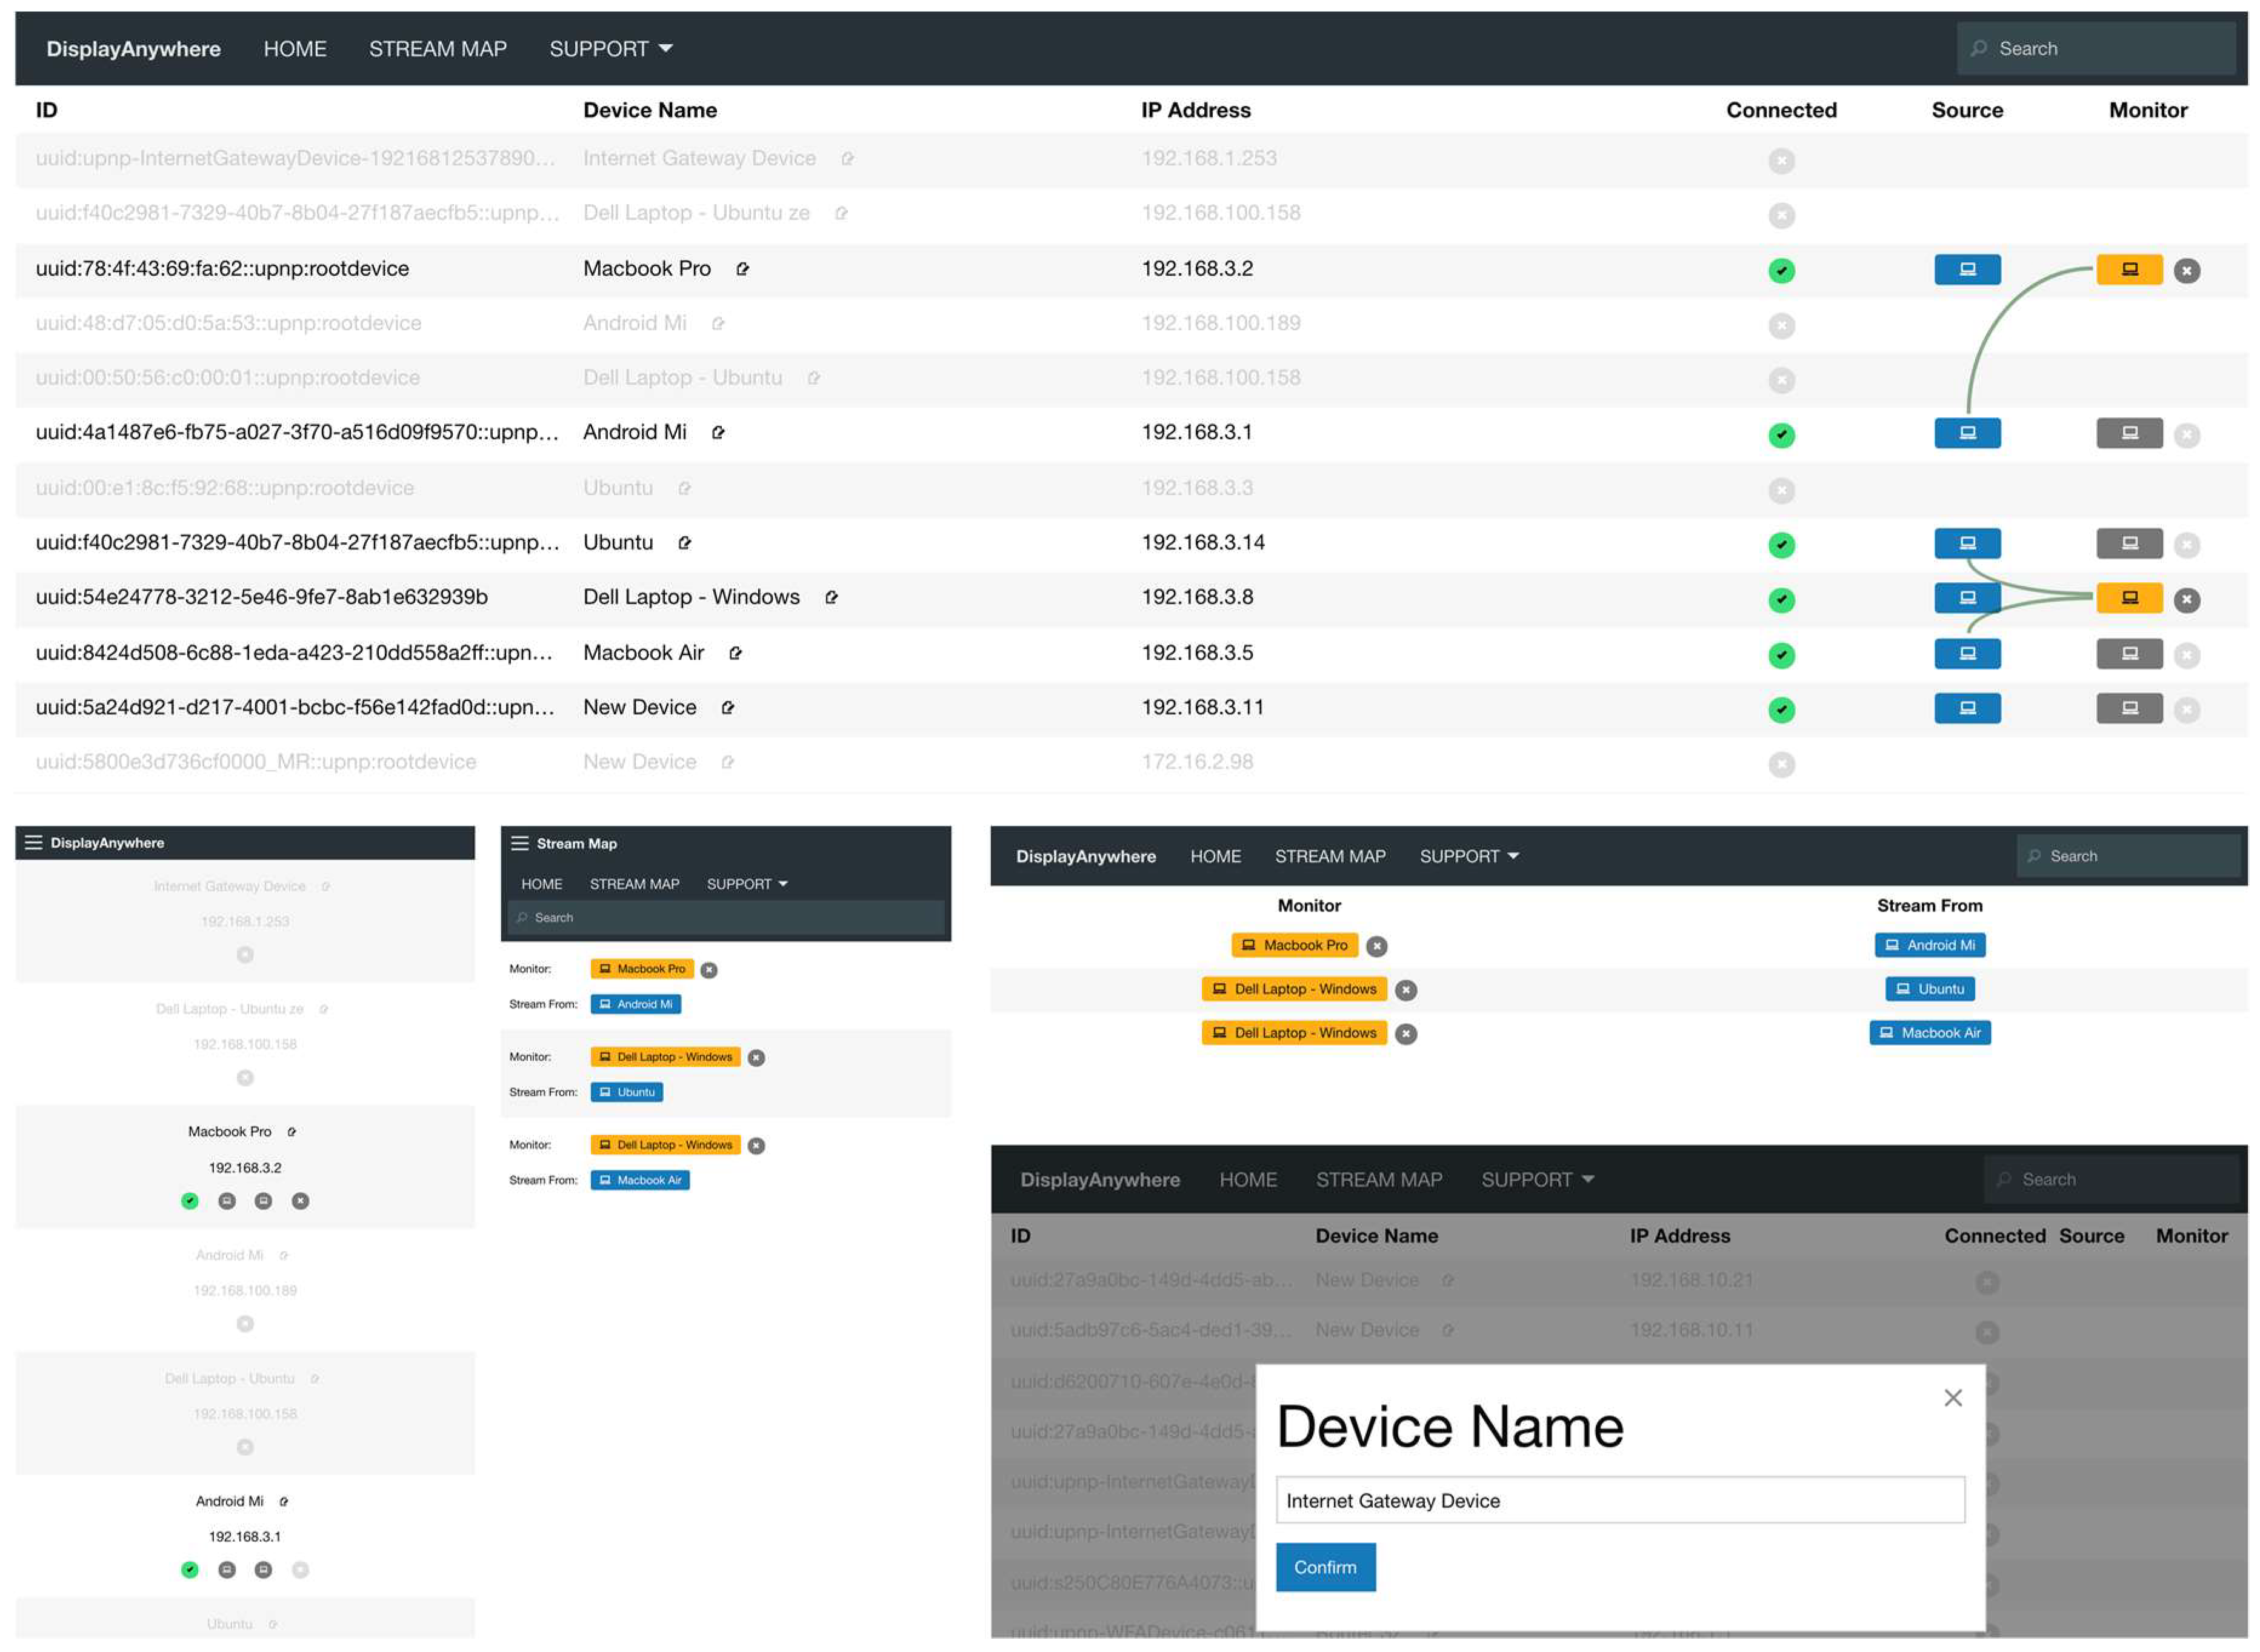This screenshot has height=1652, width=2260.
Task: Click the orange Monitor icon for Dell Laptop - Windows
Action: (2129, 598)
